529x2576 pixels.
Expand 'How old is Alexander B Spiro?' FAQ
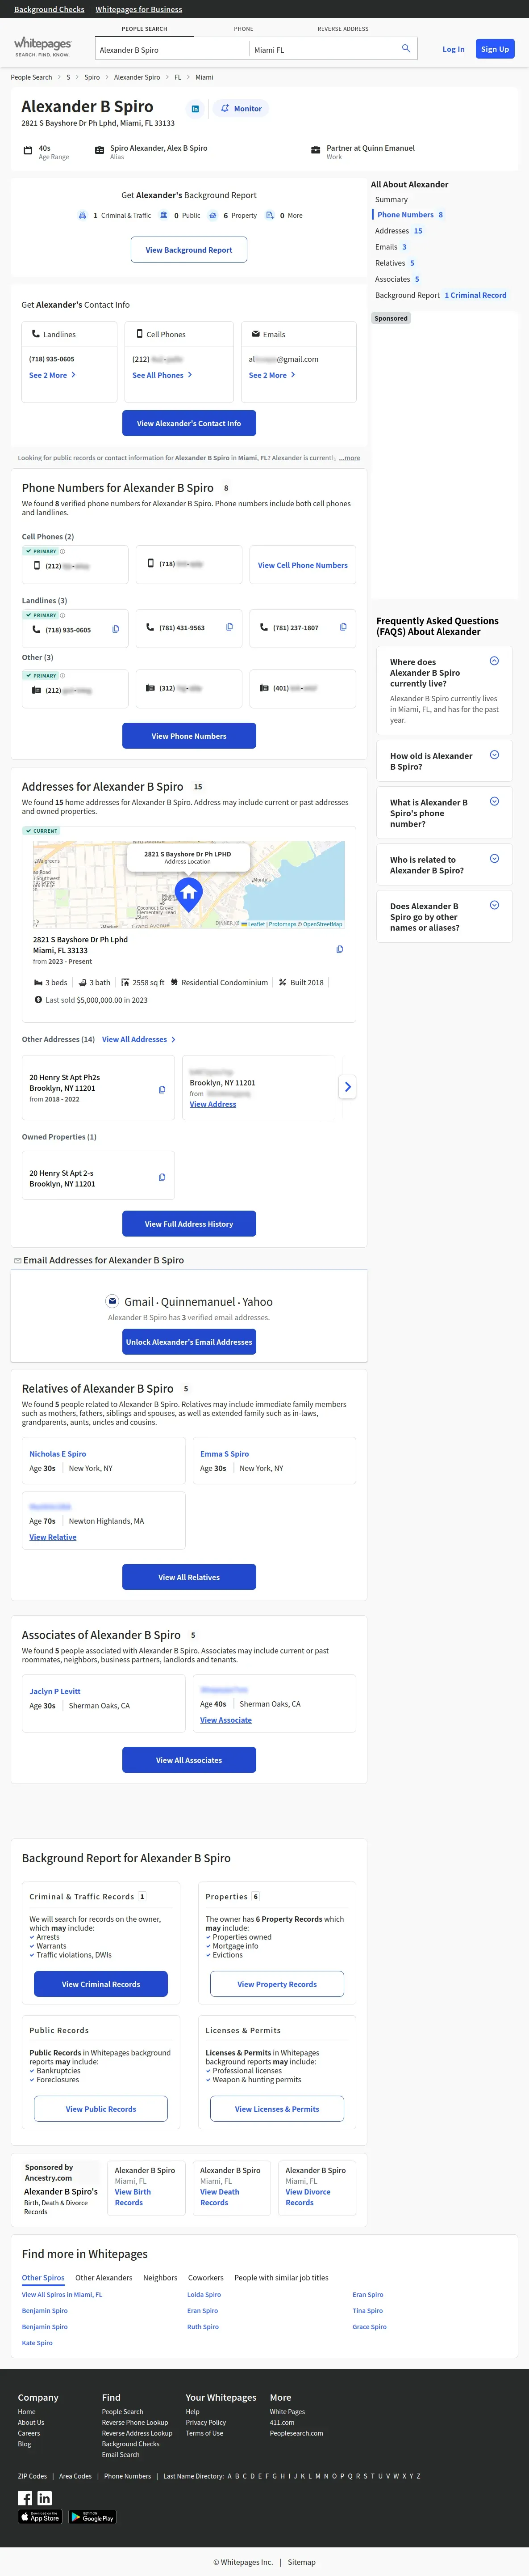point(494,755)
